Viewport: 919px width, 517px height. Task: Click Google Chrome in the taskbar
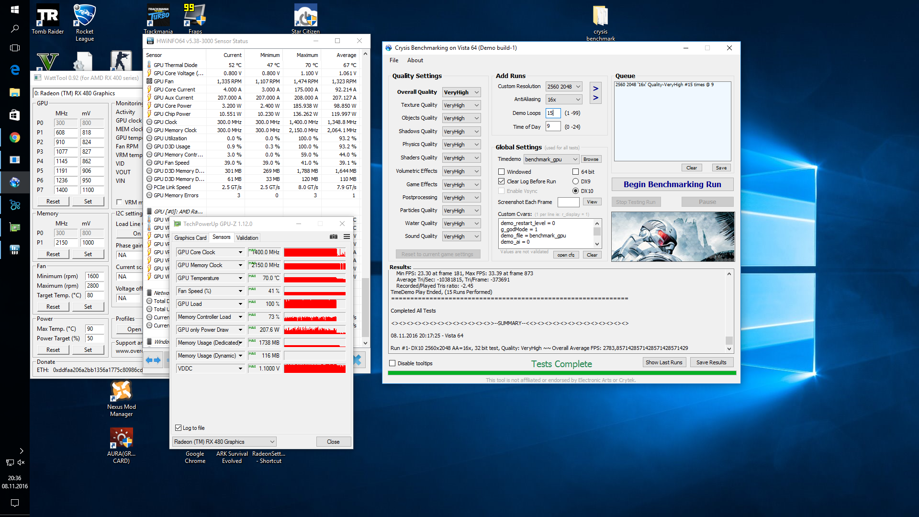[15, 138]
